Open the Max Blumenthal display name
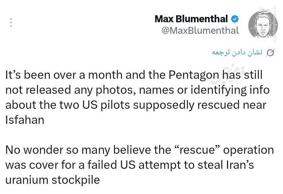Viewport: 283px width, 194px height. point(191,19)
